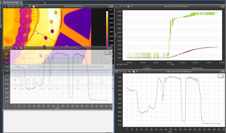
Task: Toggle the Li1 legend in docked profile
Action: tap(221, 77)
